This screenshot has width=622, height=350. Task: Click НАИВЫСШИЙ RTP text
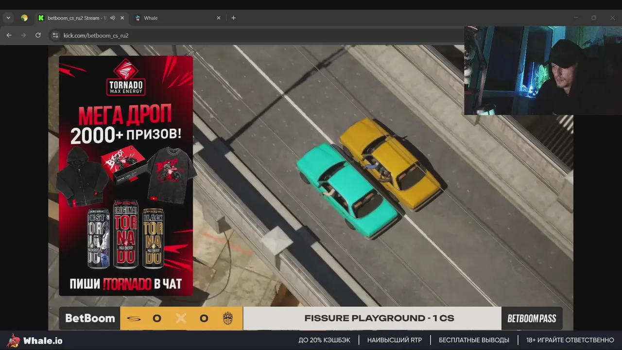click(395, 340)
